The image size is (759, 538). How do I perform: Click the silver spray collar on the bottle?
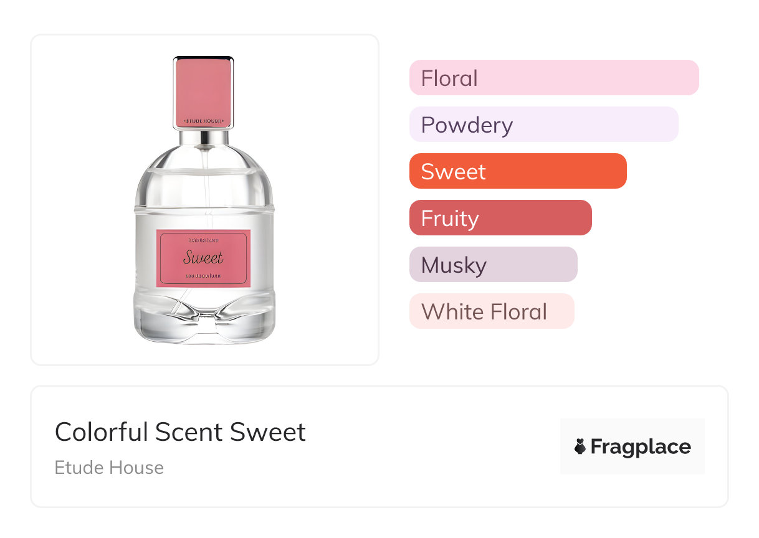pyautogui.click(x=203, y=136)
